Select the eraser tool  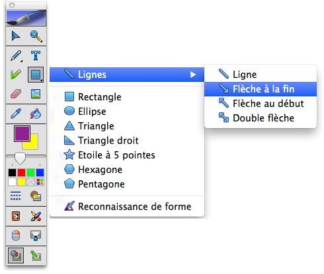coord(16,94)
